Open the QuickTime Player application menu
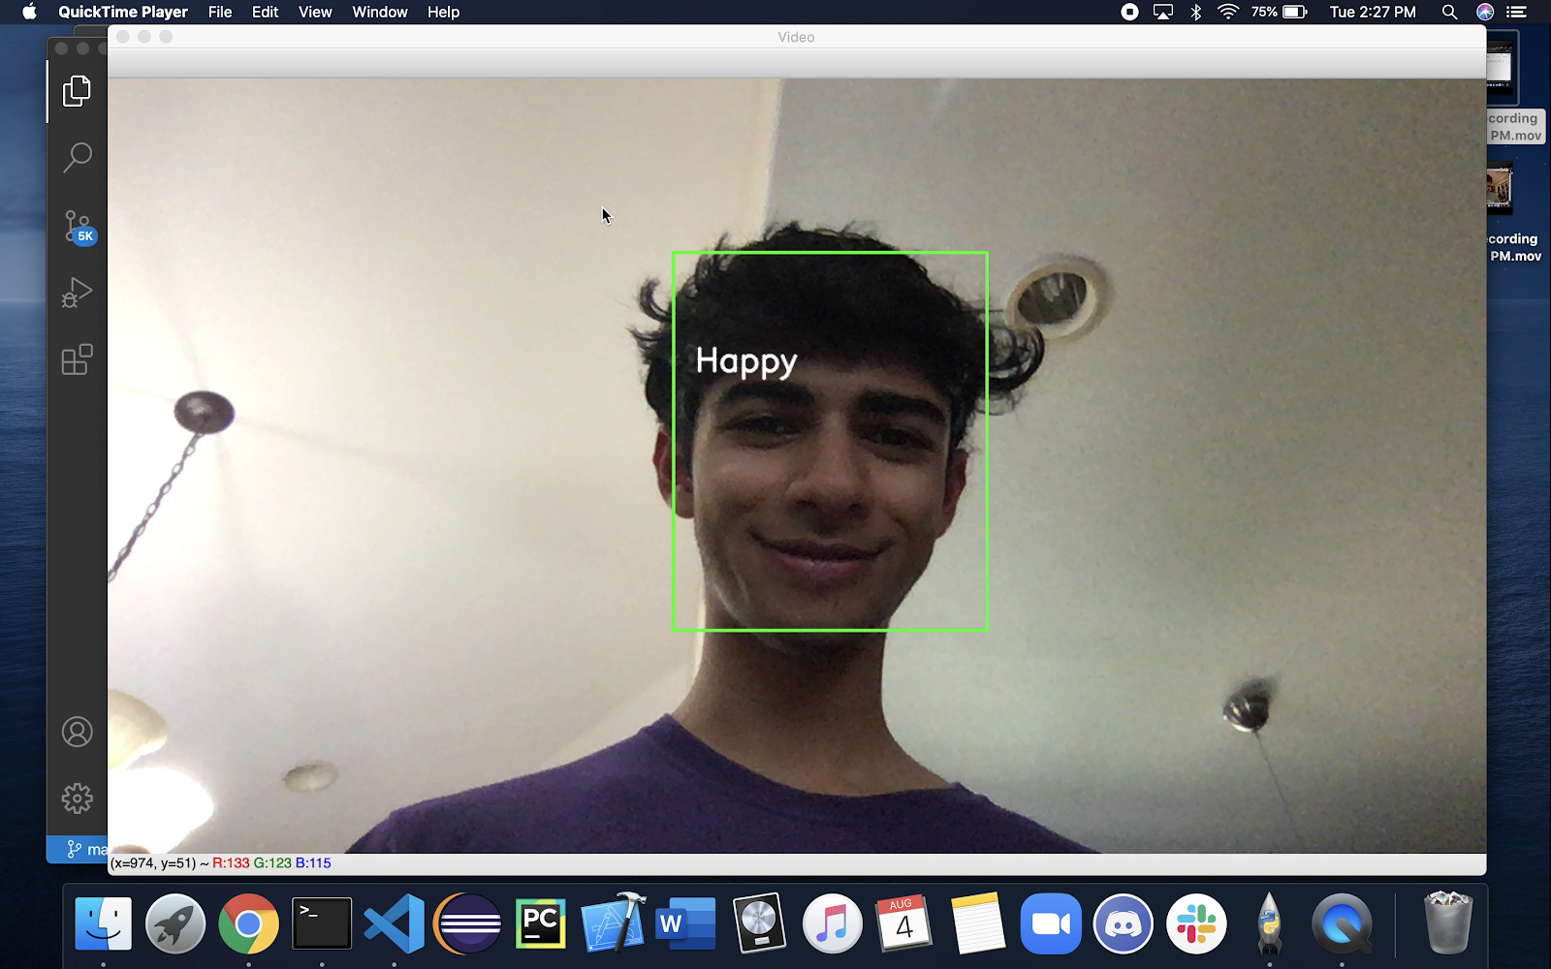 (123, 12)
